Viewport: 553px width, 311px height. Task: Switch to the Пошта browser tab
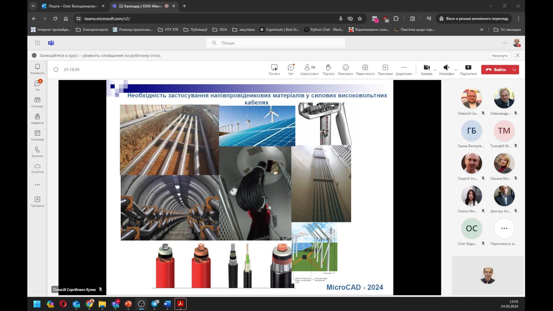coord(73,6)
